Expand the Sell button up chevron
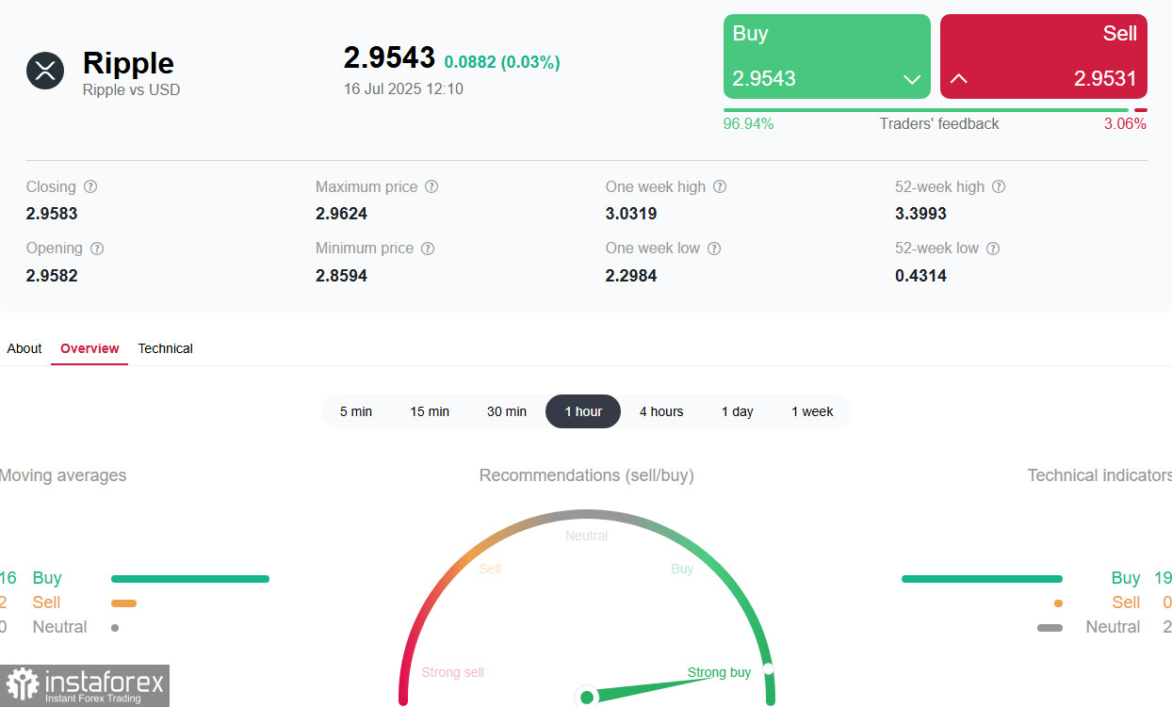Screen dimensions: 1172x707 958,79
